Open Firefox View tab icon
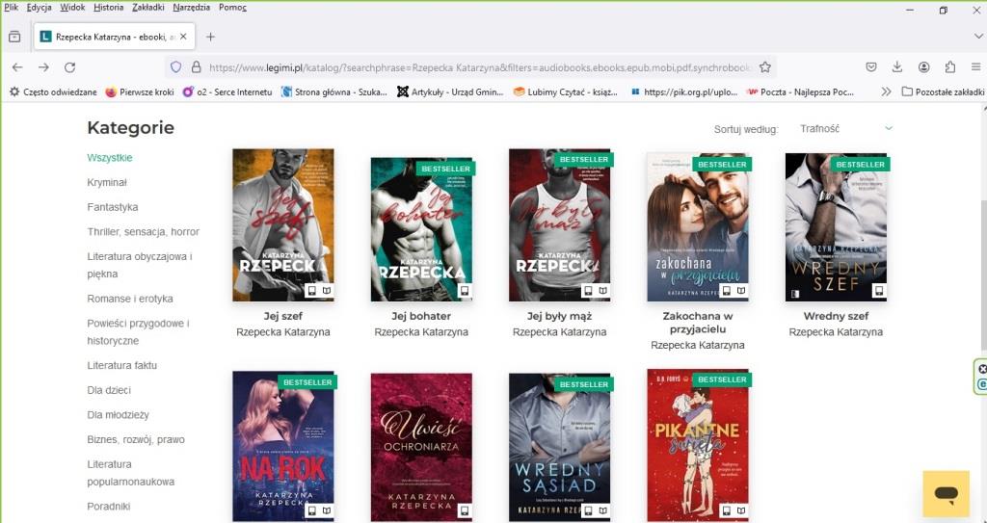The image size is (987, 523). tap(14, 37)
